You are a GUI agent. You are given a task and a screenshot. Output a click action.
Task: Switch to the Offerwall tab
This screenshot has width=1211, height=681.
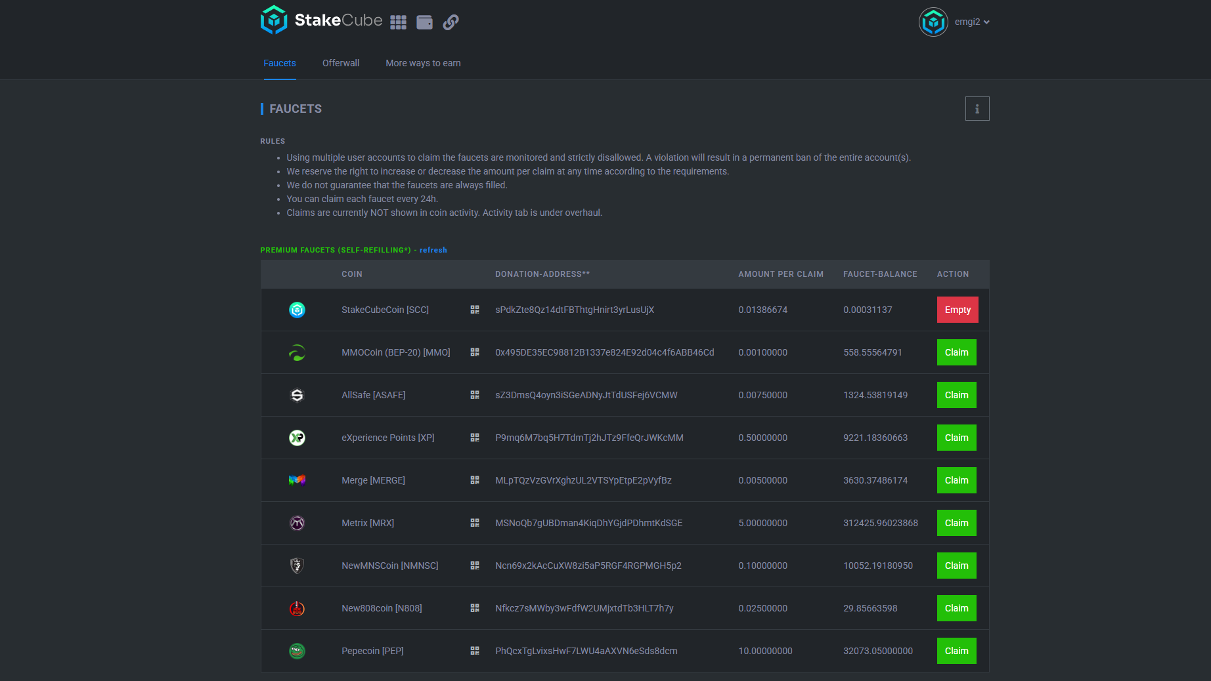341,63
